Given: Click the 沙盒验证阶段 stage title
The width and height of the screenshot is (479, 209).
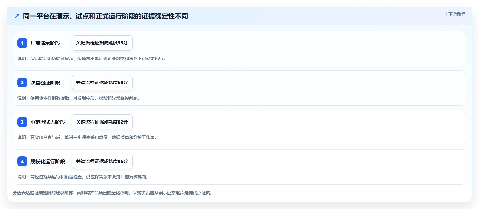Looking at the screenshot, I should (x=45, y=82).
